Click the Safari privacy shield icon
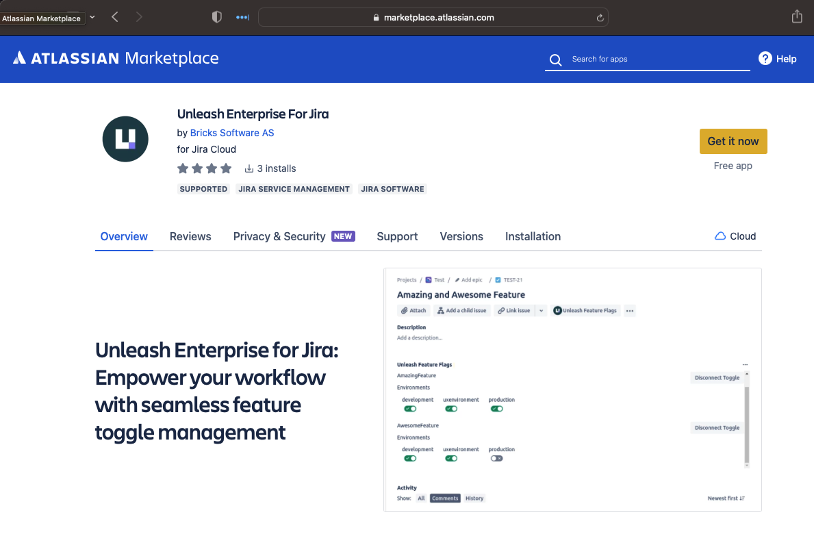 coord(216,16)
